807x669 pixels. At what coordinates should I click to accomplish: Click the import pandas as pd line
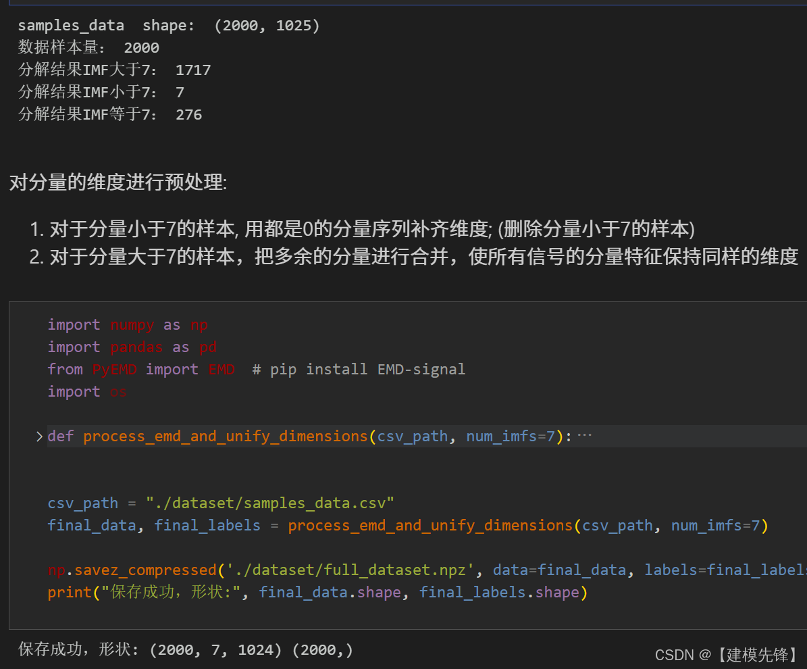pos(132,347)
